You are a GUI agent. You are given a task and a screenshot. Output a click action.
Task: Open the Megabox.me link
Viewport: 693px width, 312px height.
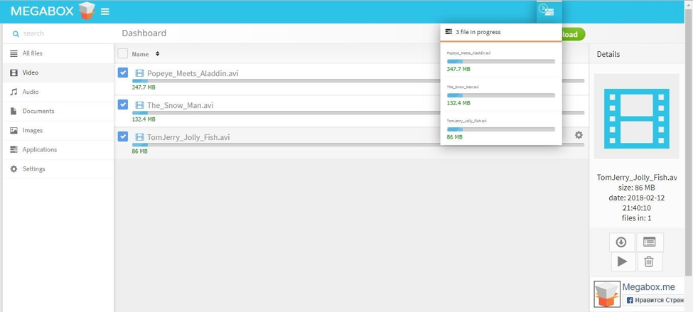click(x=648, y=287)
